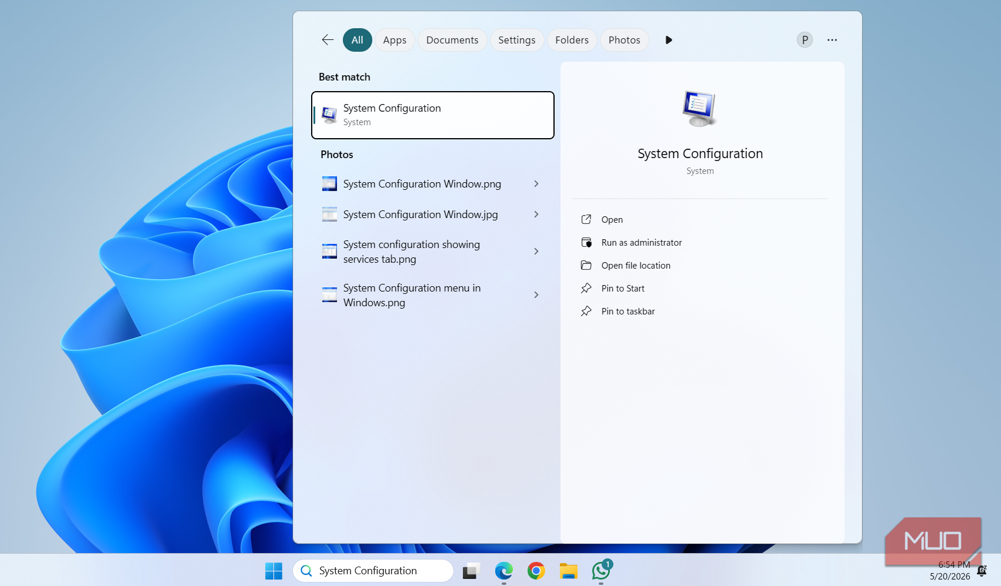Select the System Configuration Window.png result

433,184
